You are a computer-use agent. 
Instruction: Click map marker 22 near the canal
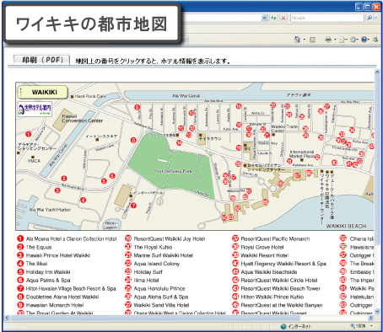(272, 105)
